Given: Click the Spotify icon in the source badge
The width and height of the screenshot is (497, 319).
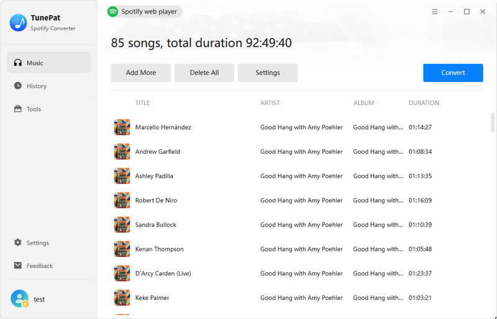Looking at the screenshot, I should coord(112,12).
